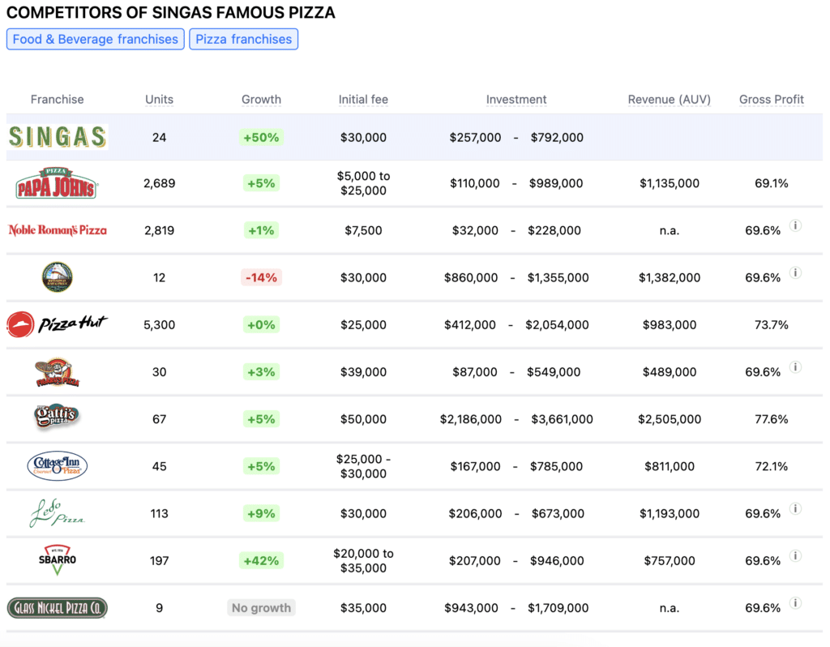Click the Singas franchise logo

(58, 137)
